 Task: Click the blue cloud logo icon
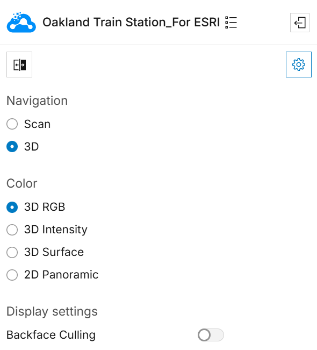pos(21,23)
